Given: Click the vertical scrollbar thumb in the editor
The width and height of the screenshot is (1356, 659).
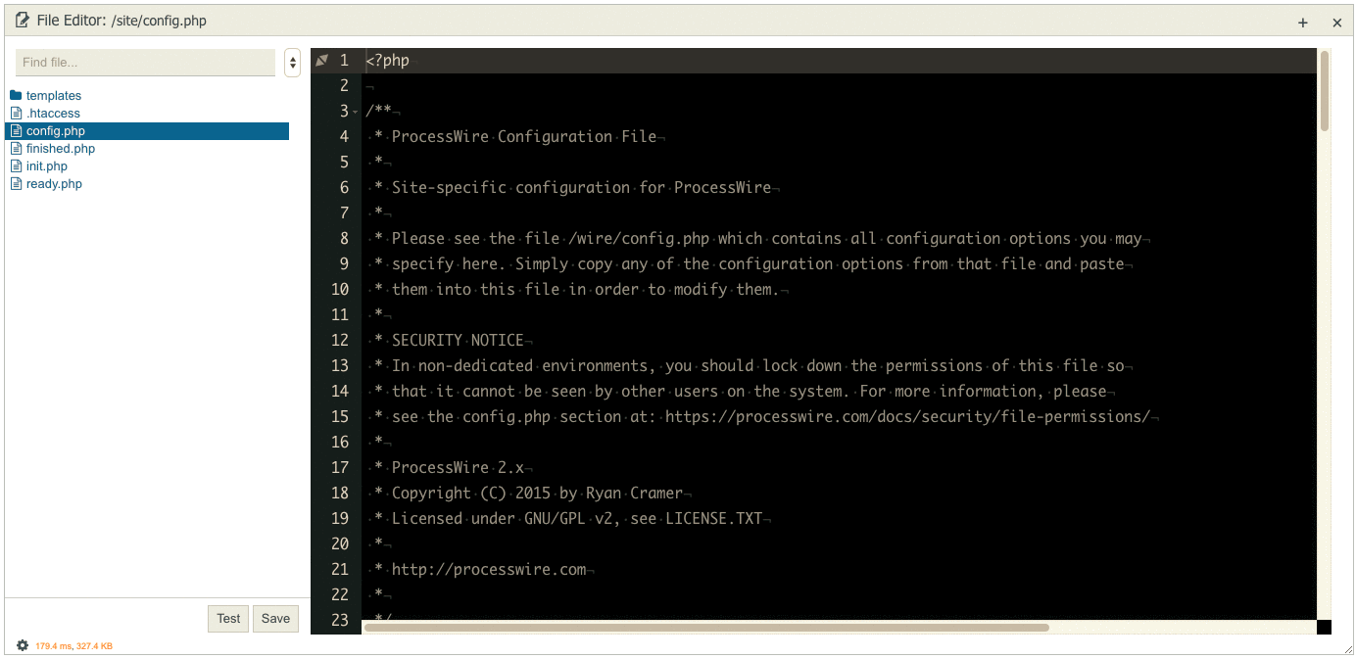Looking at the screenshot, I should click(1325, 90).
